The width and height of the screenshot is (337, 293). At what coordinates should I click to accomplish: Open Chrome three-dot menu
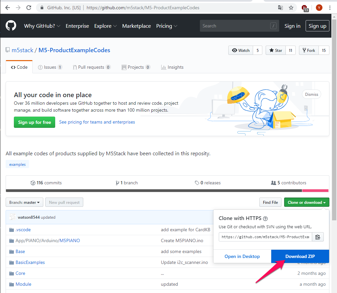(x=330, y=7)
